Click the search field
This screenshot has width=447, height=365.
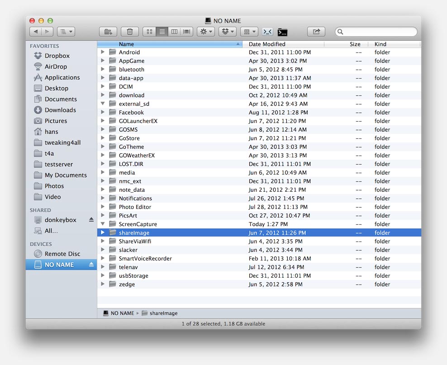point(376,32)
